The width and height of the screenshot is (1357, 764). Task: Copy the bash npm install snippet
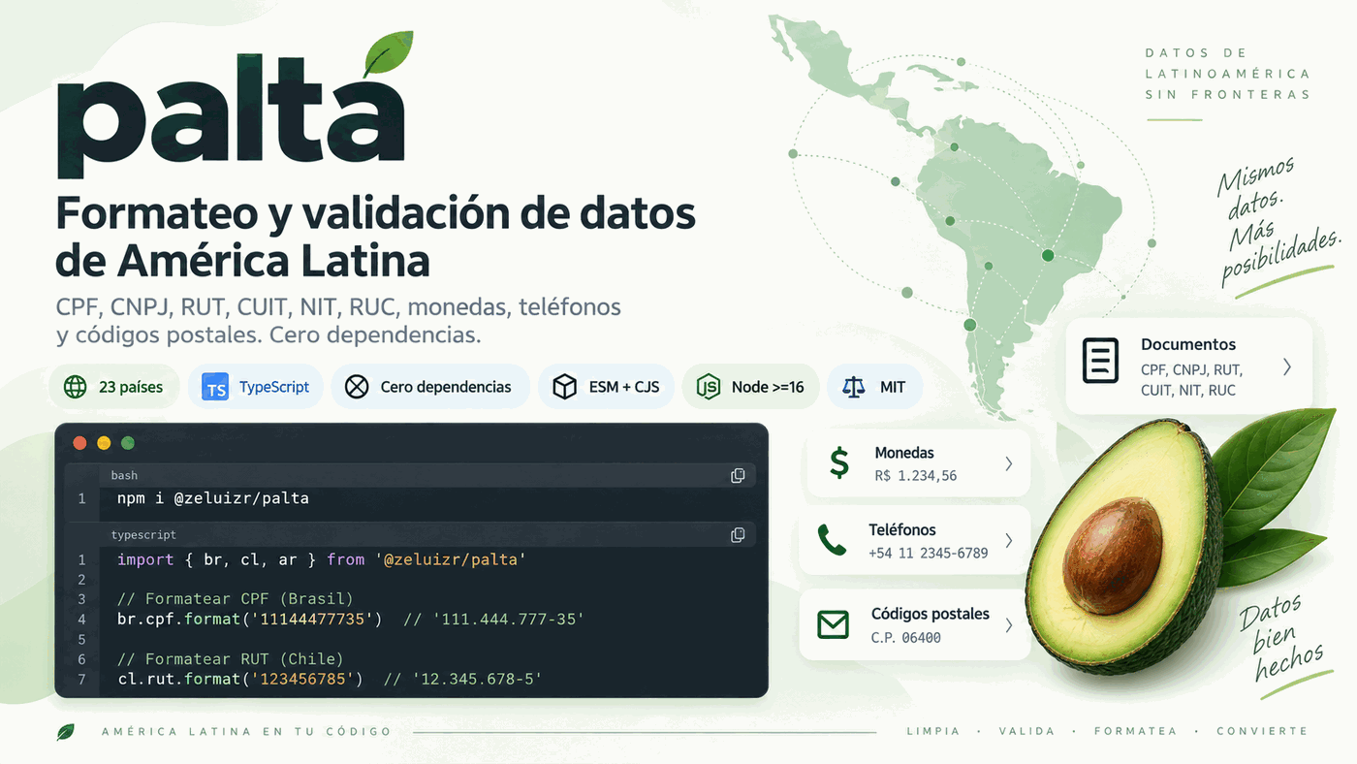[x=738, y=475]
